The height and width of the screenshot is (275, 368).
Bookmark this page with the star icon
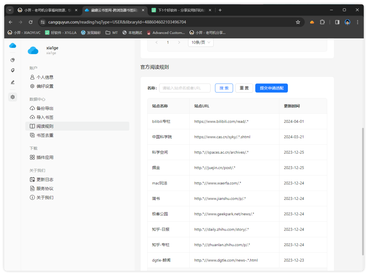click(298, 22)
